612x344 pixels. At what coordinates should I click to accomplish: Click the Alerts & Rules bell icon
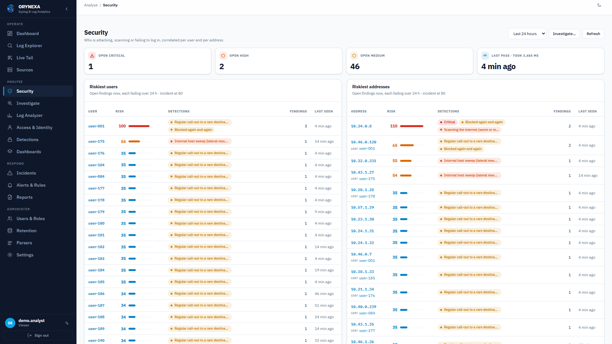tap(10, 185)
